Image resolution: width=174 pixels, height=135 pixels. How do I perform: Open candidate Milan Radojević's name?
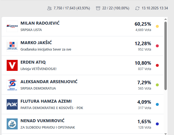40,23
